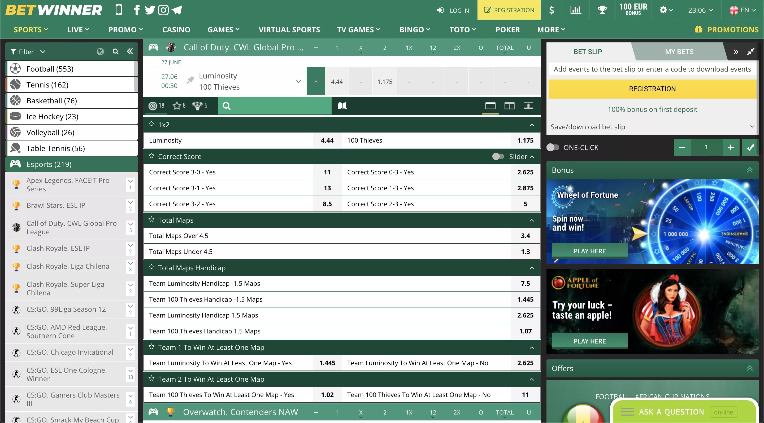Click the LOG IN button
This screenshot has height=423, width=764.
pyautogui.click(x=453, y=10)
